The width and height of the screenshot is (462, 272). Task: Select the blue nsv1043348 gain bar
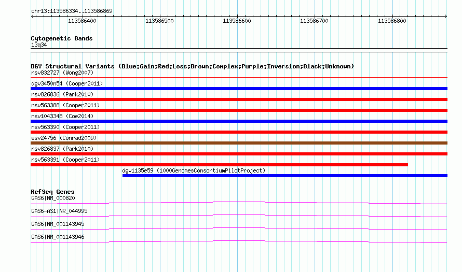[x=239, y=121]
